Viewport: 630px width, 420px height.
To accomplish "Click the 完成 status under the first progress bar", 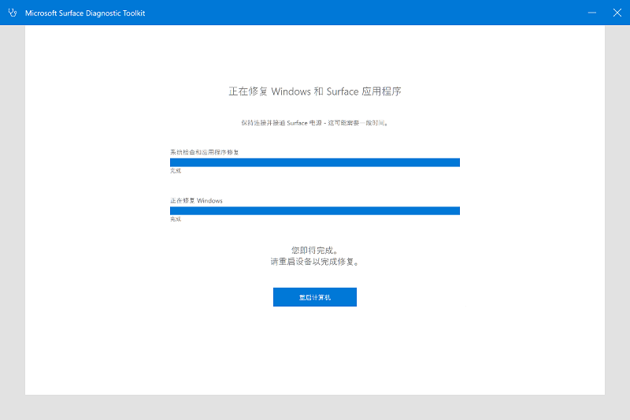I will click(x=176, y=171).
